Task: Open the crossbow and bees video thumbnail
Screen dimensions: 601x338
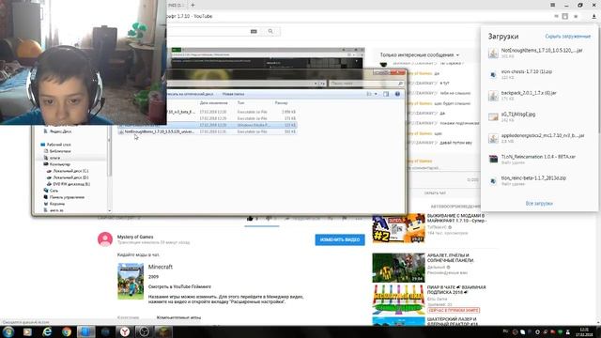Action: [x=398, y=268]
